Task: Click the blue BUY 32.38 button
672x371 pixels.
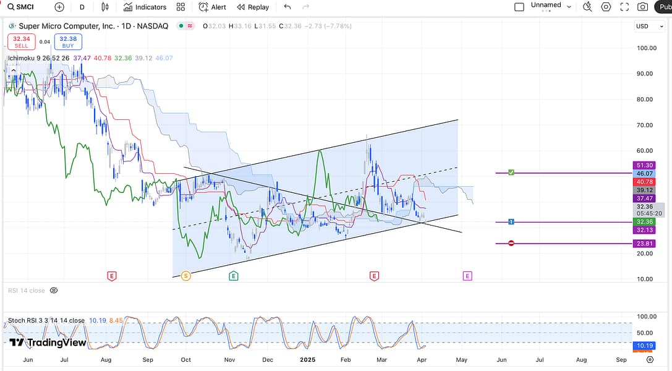Action: [67, 42]
